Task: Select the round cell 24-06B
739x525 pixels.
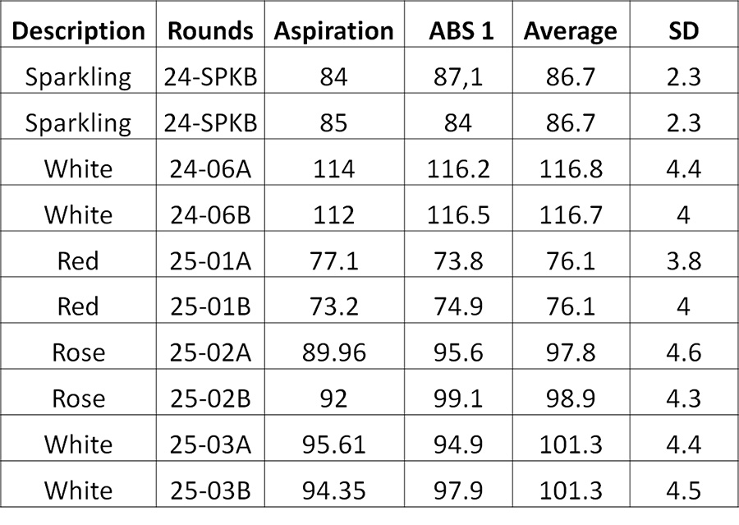Action: point(210,214)
